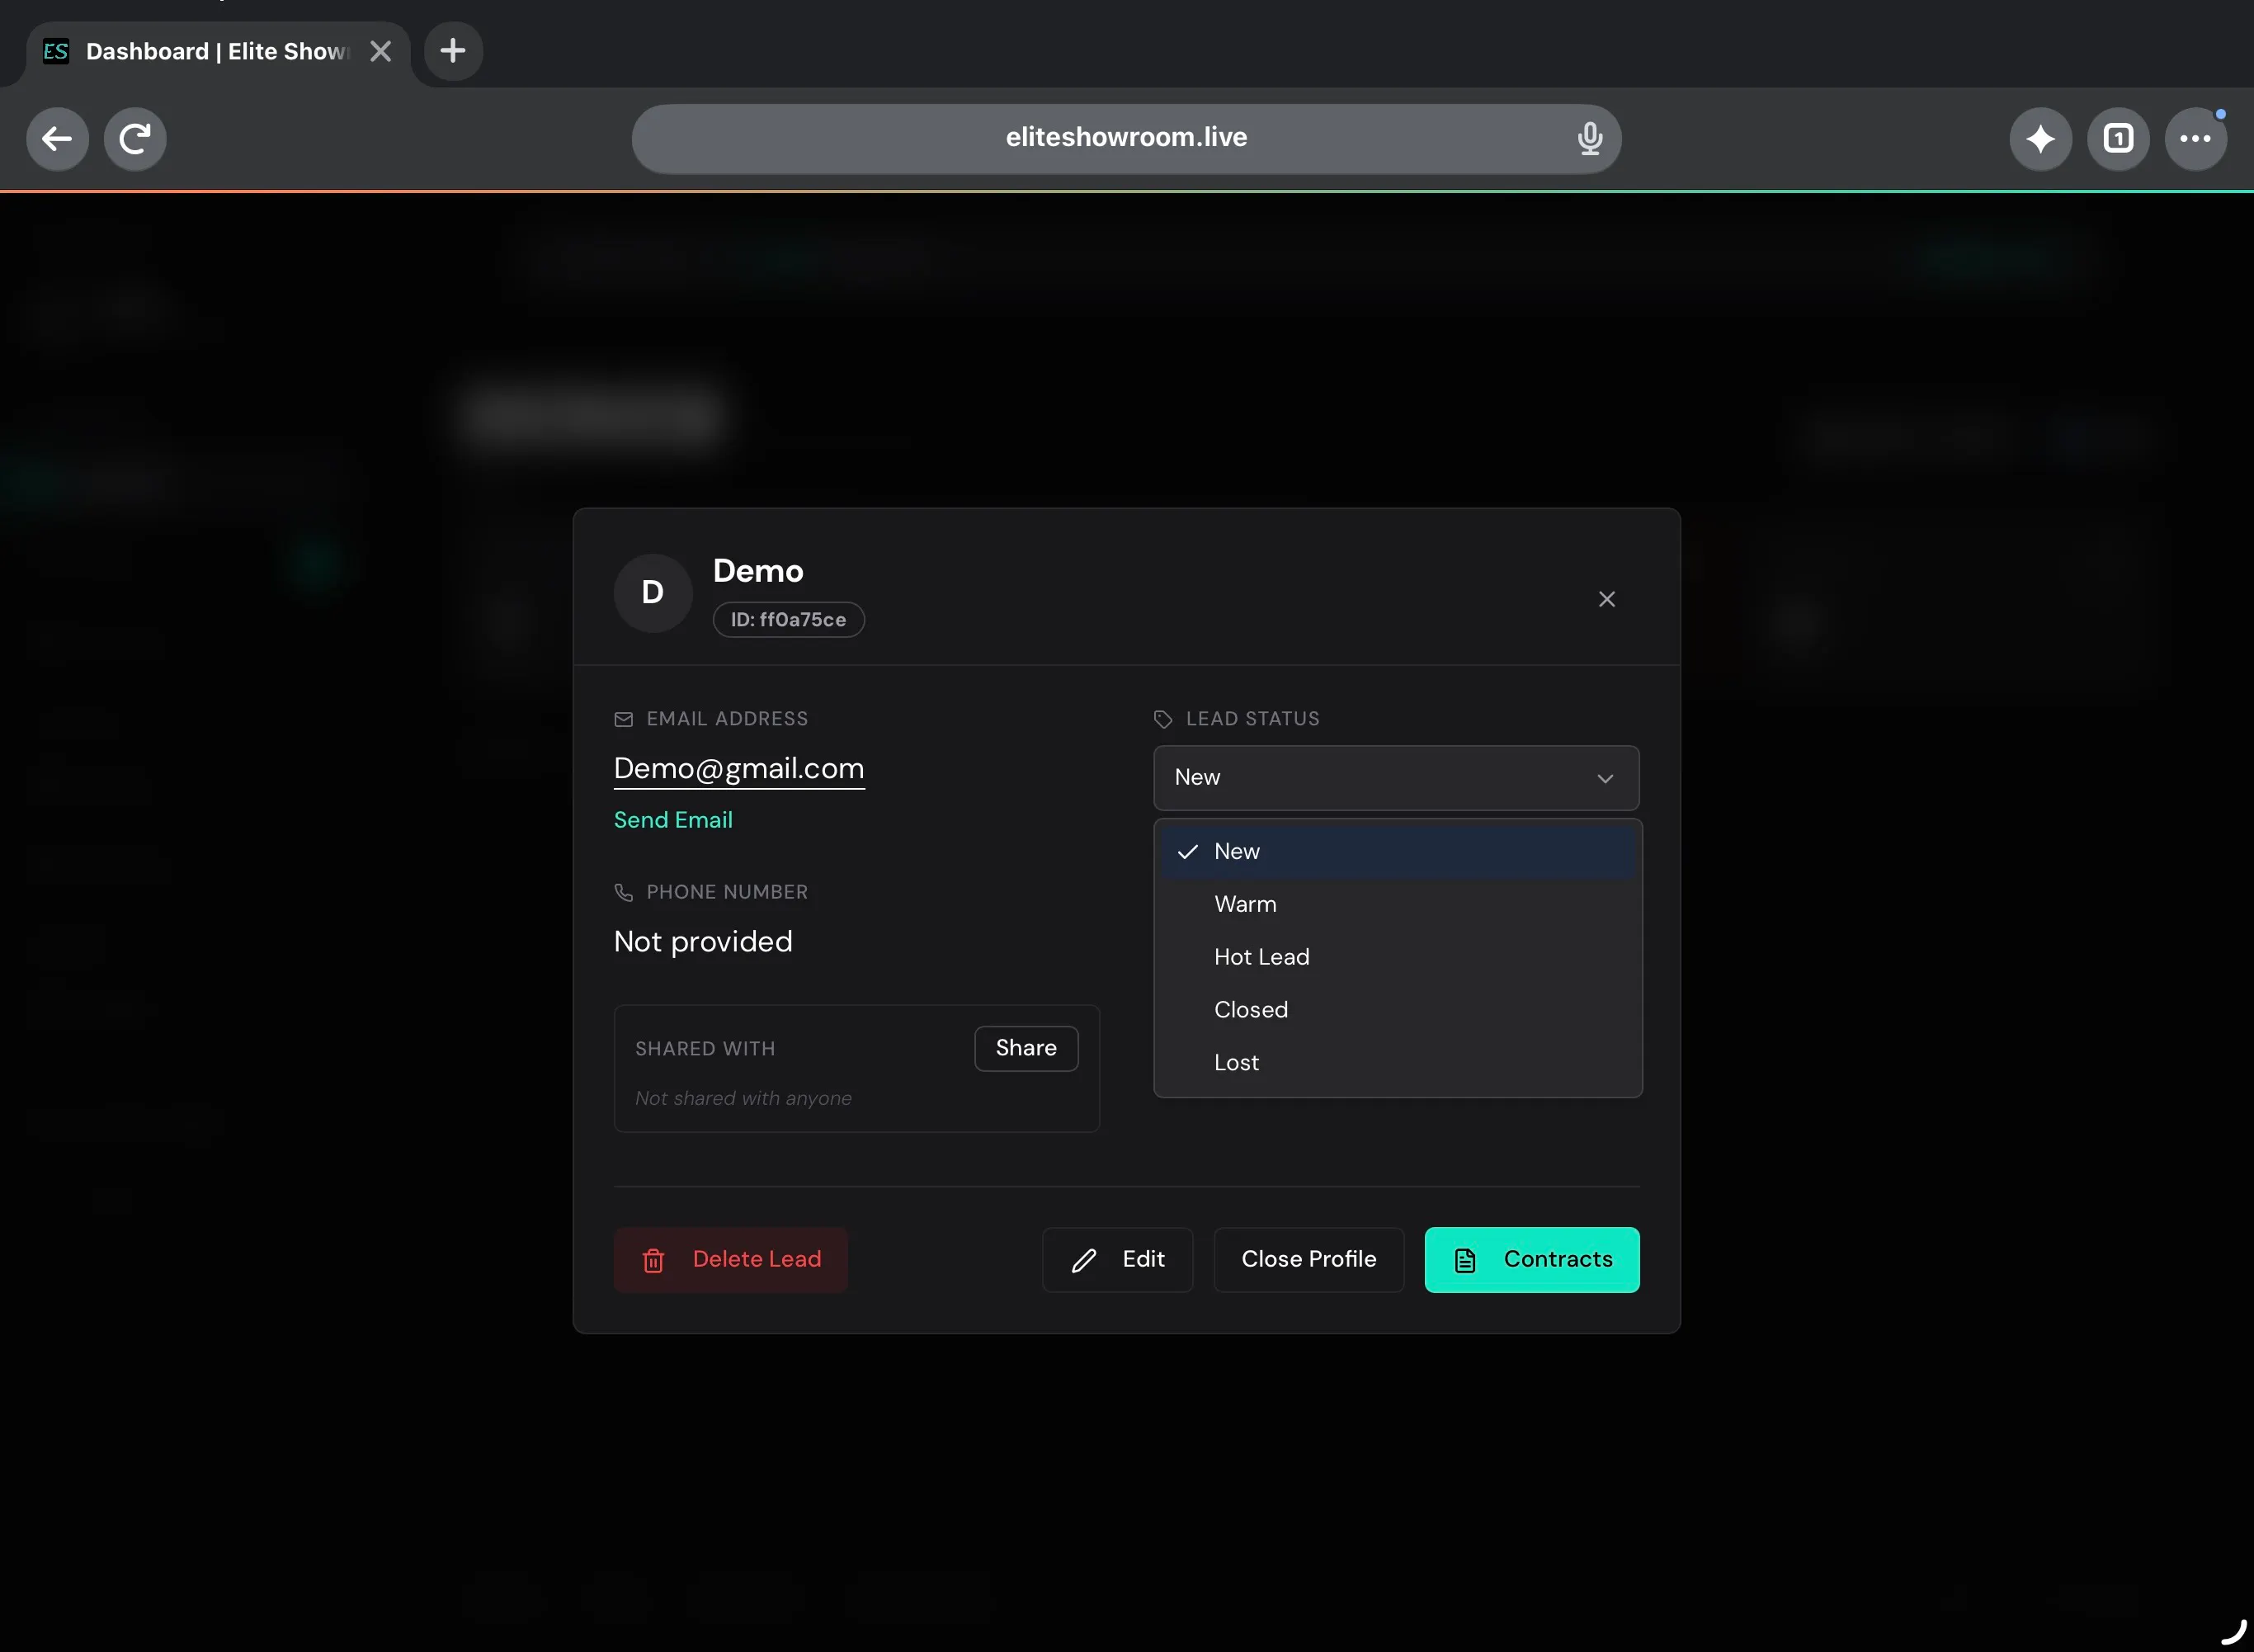Click the eliteshowroom.live address bar
This screenshot has height=1652, width=2254.
(x=1125, y=138)
